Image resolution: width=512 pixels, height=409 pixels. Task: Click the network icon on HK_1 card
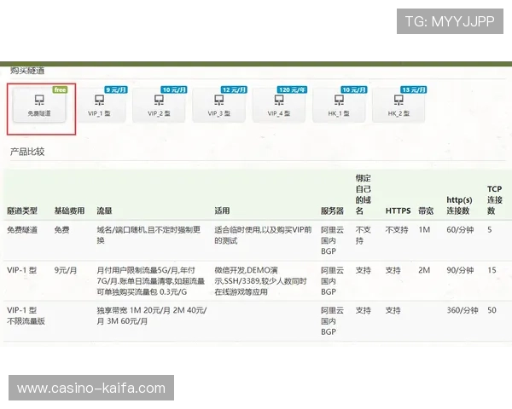point(339,100)
